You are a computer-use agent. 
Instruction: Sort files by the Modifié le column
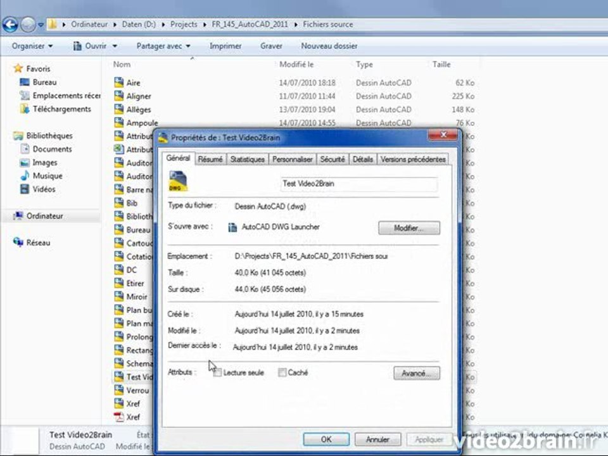(296, 65)
